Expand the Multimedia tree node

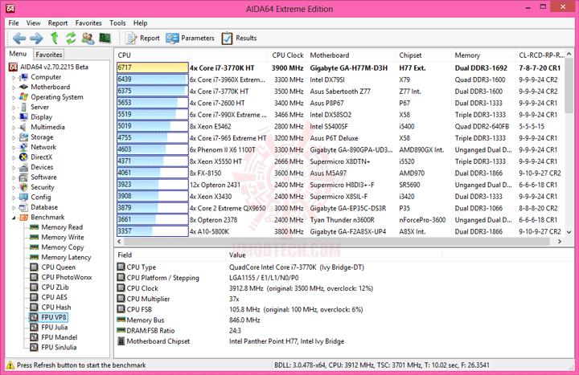coord(14,128)
